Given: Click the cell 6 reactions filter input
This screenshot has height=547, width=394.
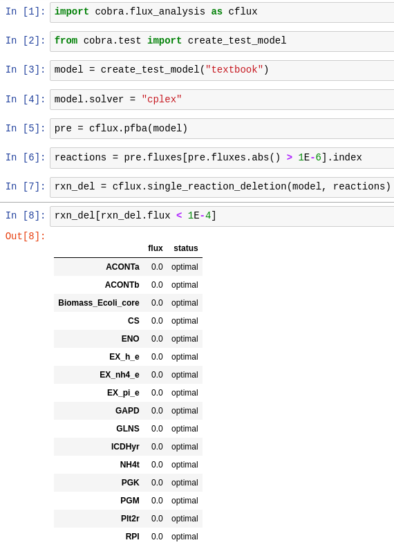Looking at the screenshot, I should pyautogui.click(x=222, y=158).
